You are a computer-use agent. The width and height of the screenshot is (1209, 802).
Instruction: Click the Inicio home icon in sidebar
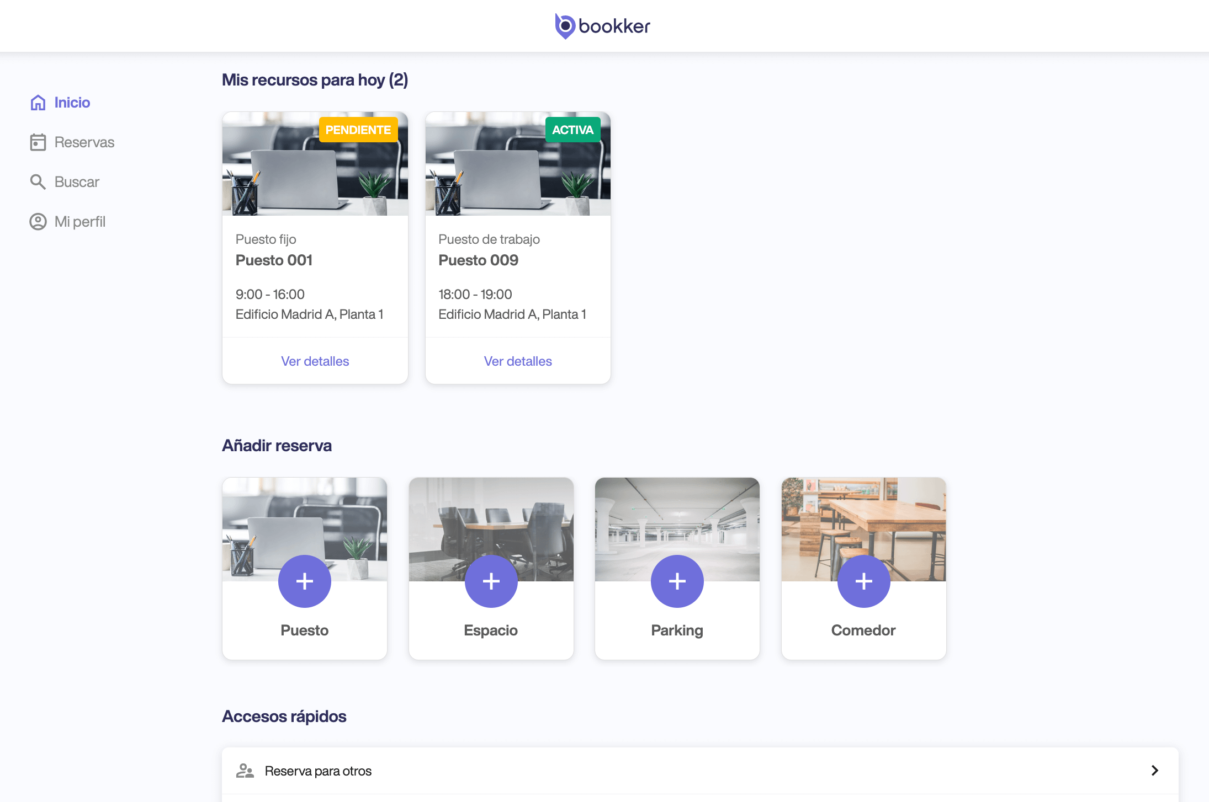coord(38,103)
